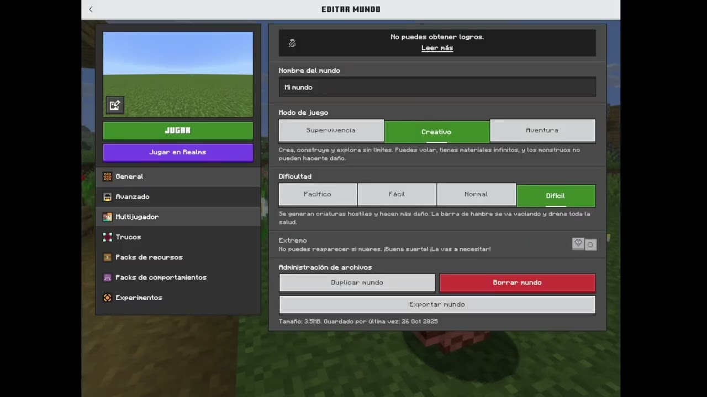Click the Avanzado sidebar icon
The image size is (707, 397).
[107, 197]
